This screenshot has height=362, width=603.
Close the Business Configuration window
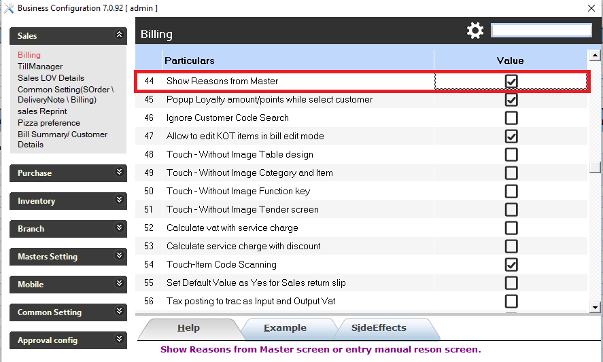tap(591, 8)
